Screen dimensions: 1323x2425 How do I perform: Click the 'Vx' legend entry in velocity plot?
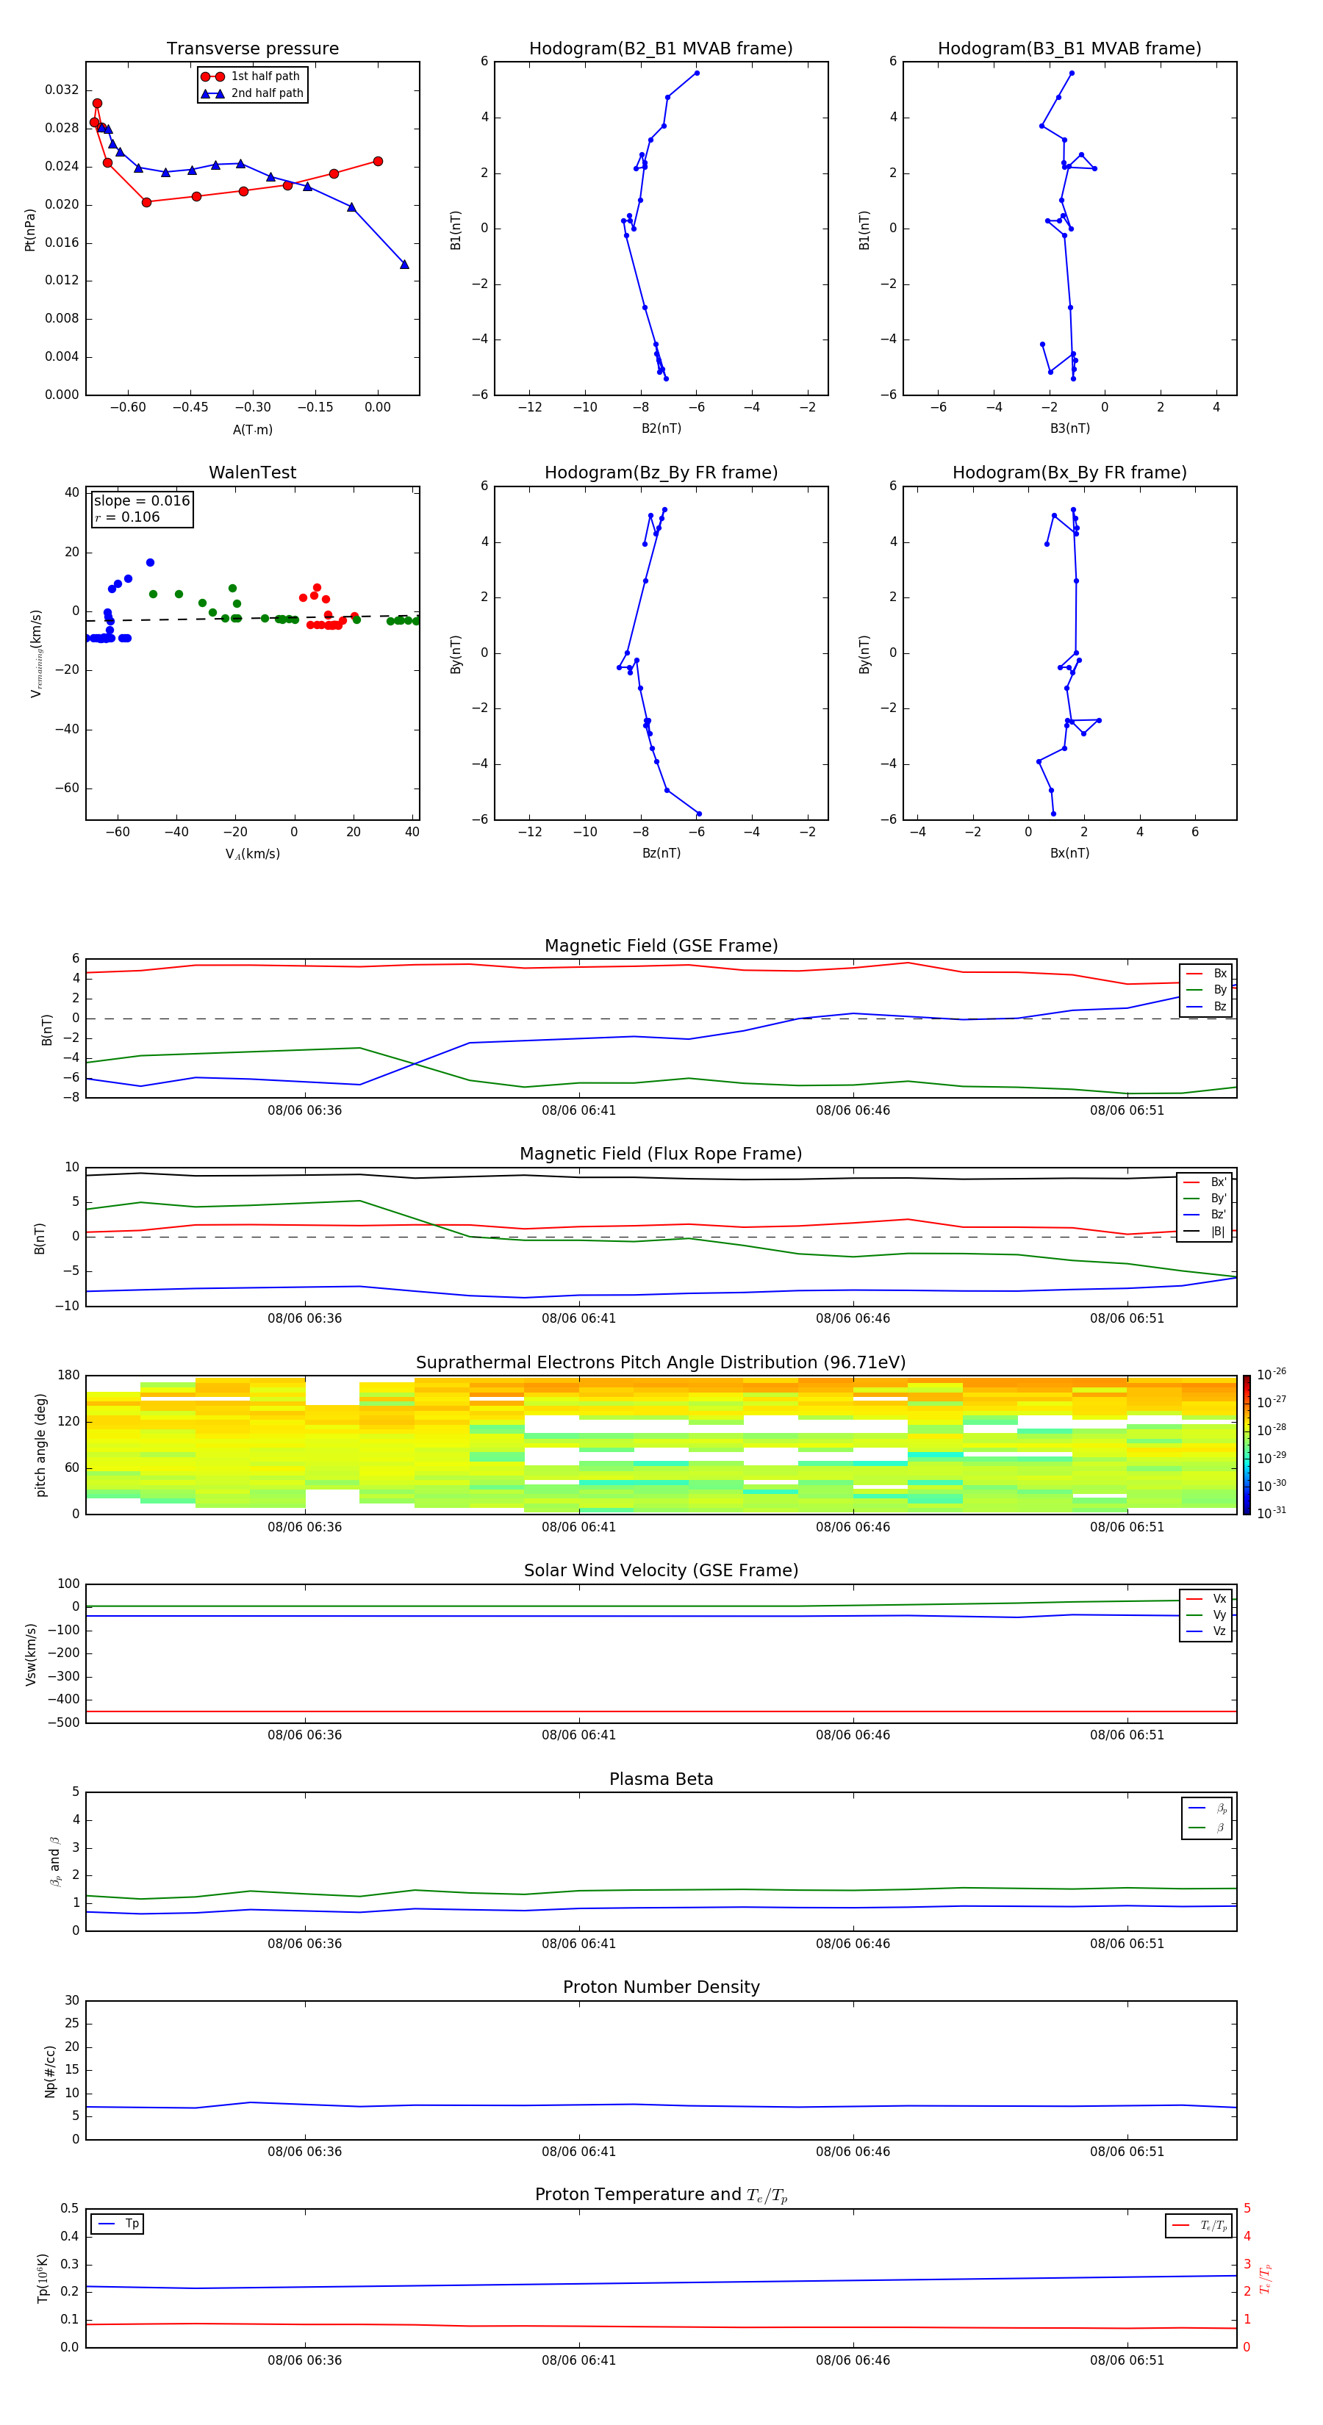[x=1206, y=1598]
